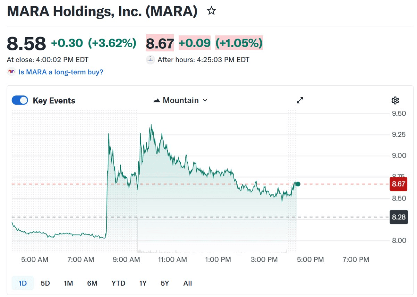Show the 6M chart range
The width and height of the screenshot is (417, 297).
[92, 283]
